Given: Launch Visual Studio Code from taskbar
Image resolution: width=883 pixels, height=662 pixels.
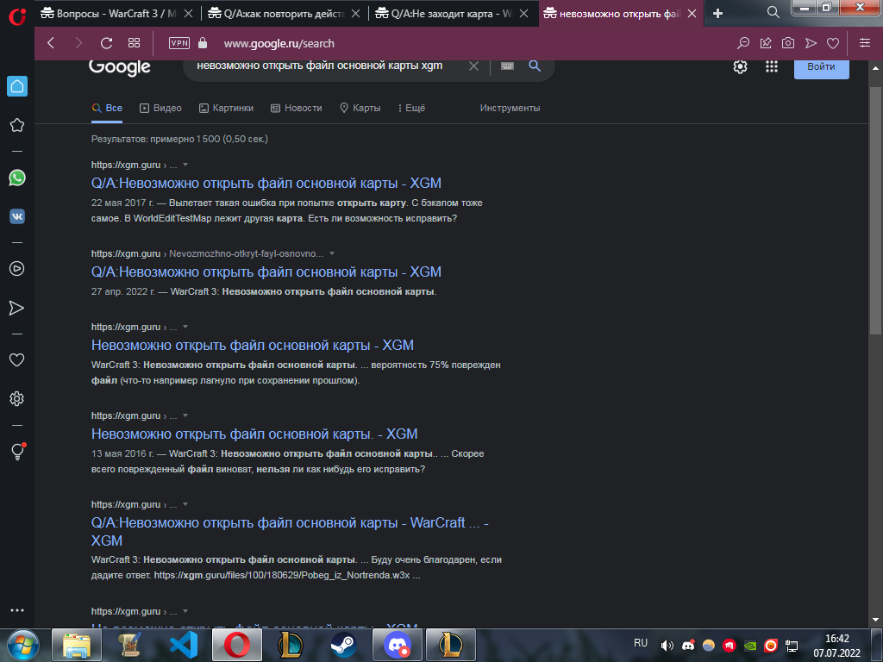Looking at the screenshot, I should click(x=184, y=645).
